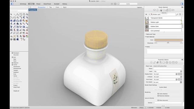Select the Rubber Dark material
The width and height of the screenshot is (194, 109).
click(163, 26)
